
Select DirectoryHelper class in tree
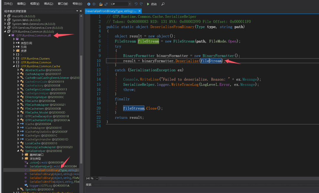click(45, 97)
